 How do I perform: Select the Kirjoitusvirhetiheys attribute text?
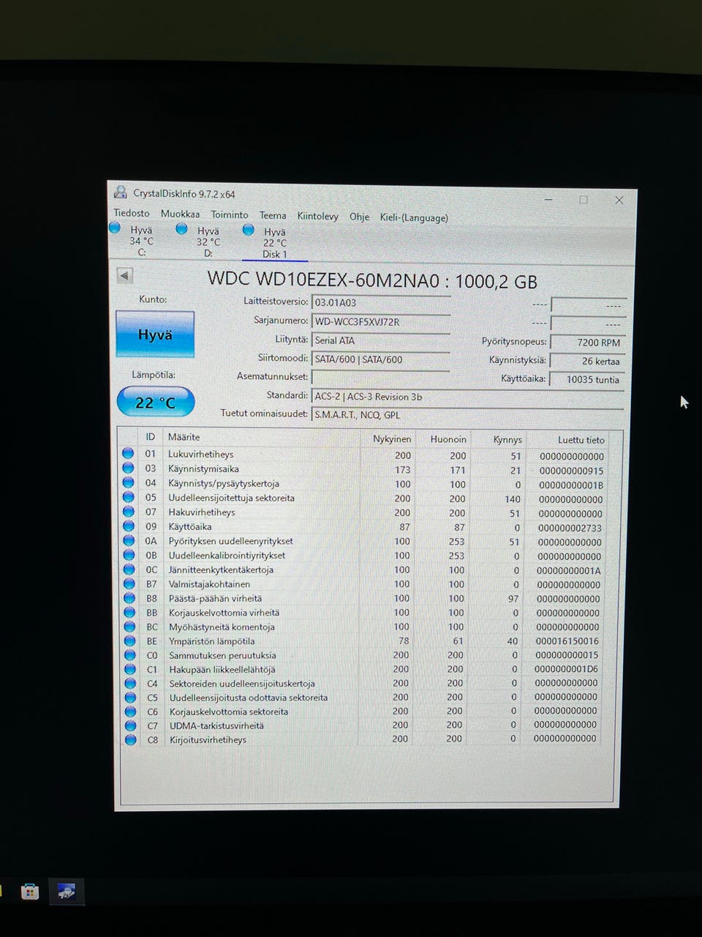pos(208,739)
